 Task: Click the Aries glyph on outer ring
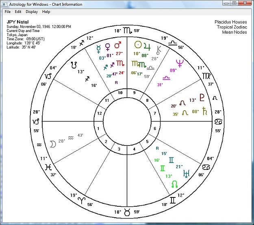(81, 200)
